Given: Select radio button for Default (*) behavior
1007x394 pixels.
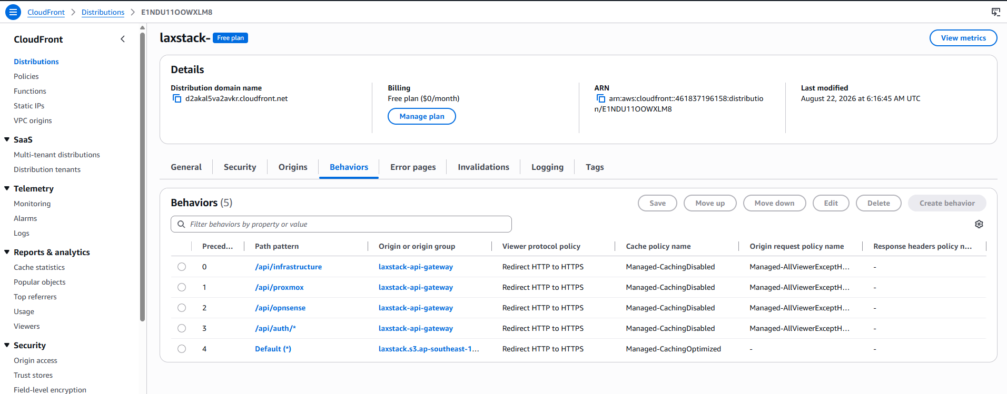Looking at the screenshot, I should pyautogui.click(x=182, y=349).
